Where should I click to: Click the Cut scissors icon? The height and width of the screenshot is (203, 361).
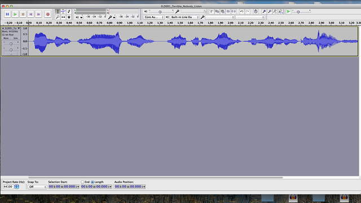[x=212, y=11]
